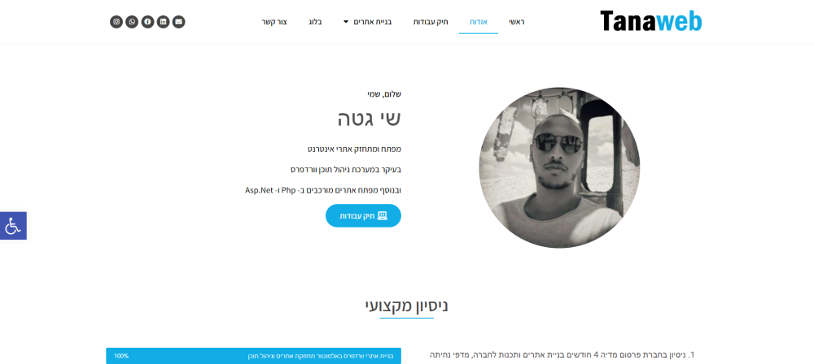Image resolution: width=814 pixels, height=364 pixels.
Task: Go to the ראשי home menu item
Action: pyautogui.click(x=517, y=22)
